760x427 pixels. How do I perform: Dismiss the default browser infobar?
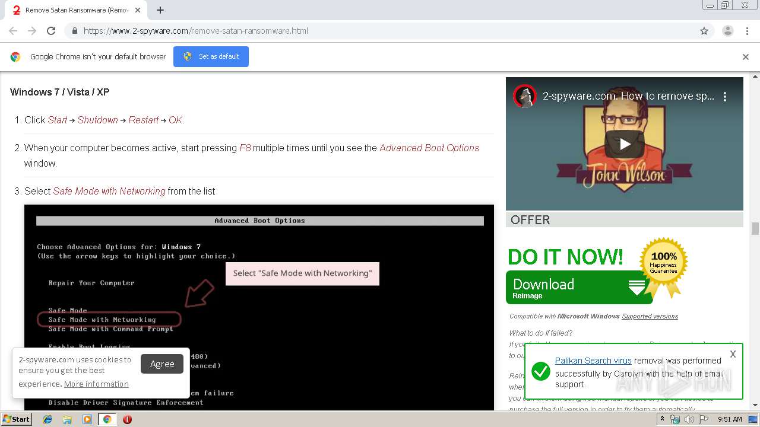tap(746, 57)
